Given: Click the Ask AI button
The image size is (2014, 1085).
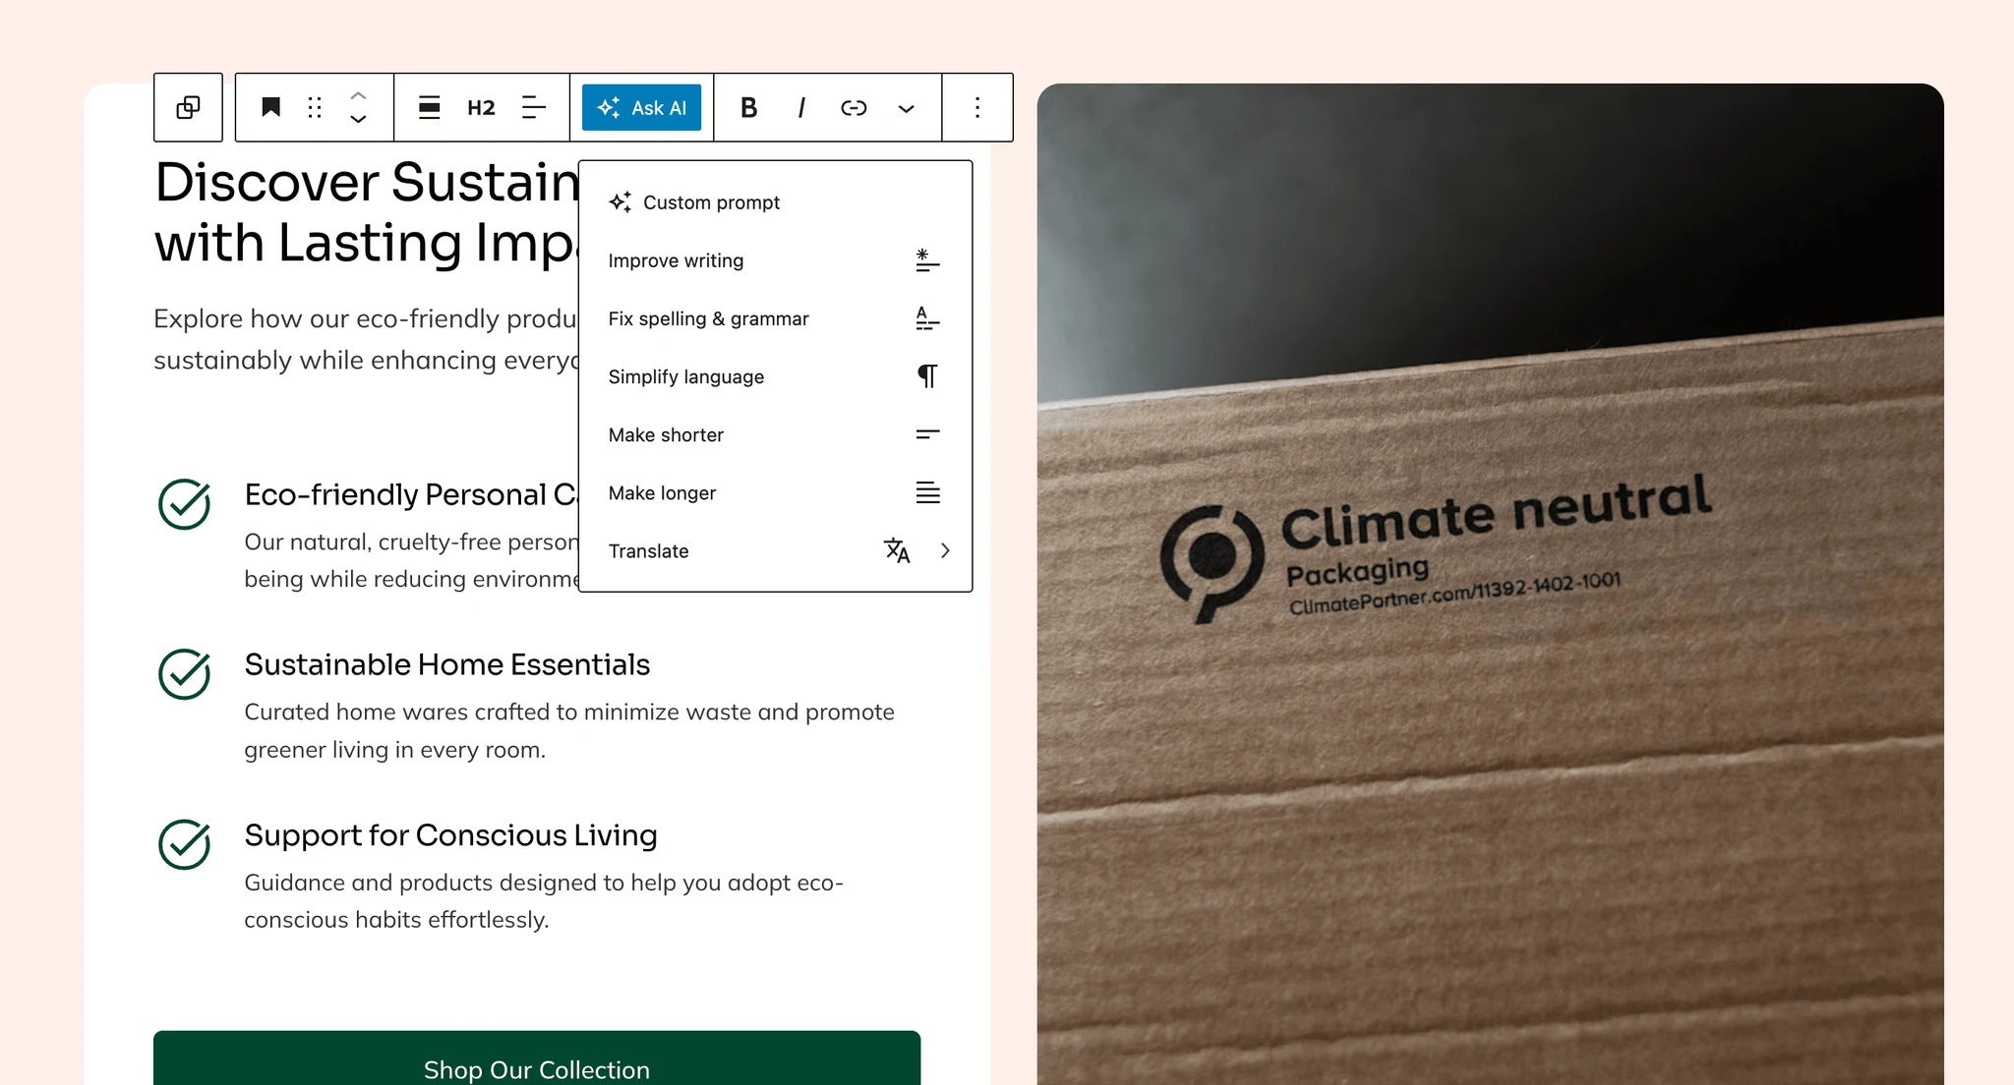Looking at the screenshot, I should [641, 107].
